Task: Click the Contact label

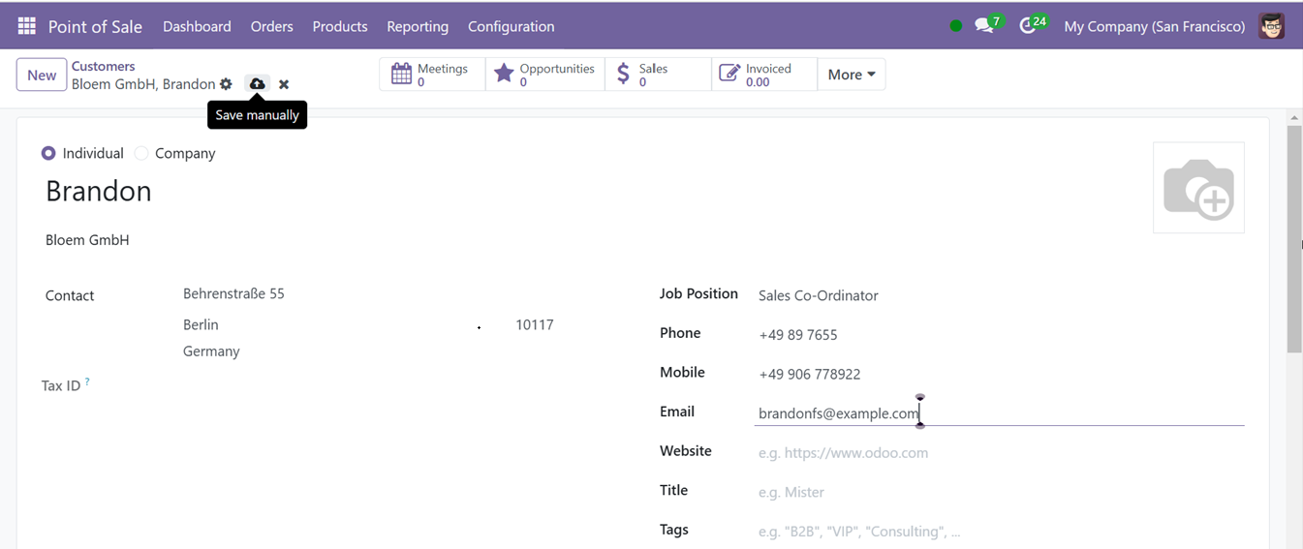Action: (70, 295)
